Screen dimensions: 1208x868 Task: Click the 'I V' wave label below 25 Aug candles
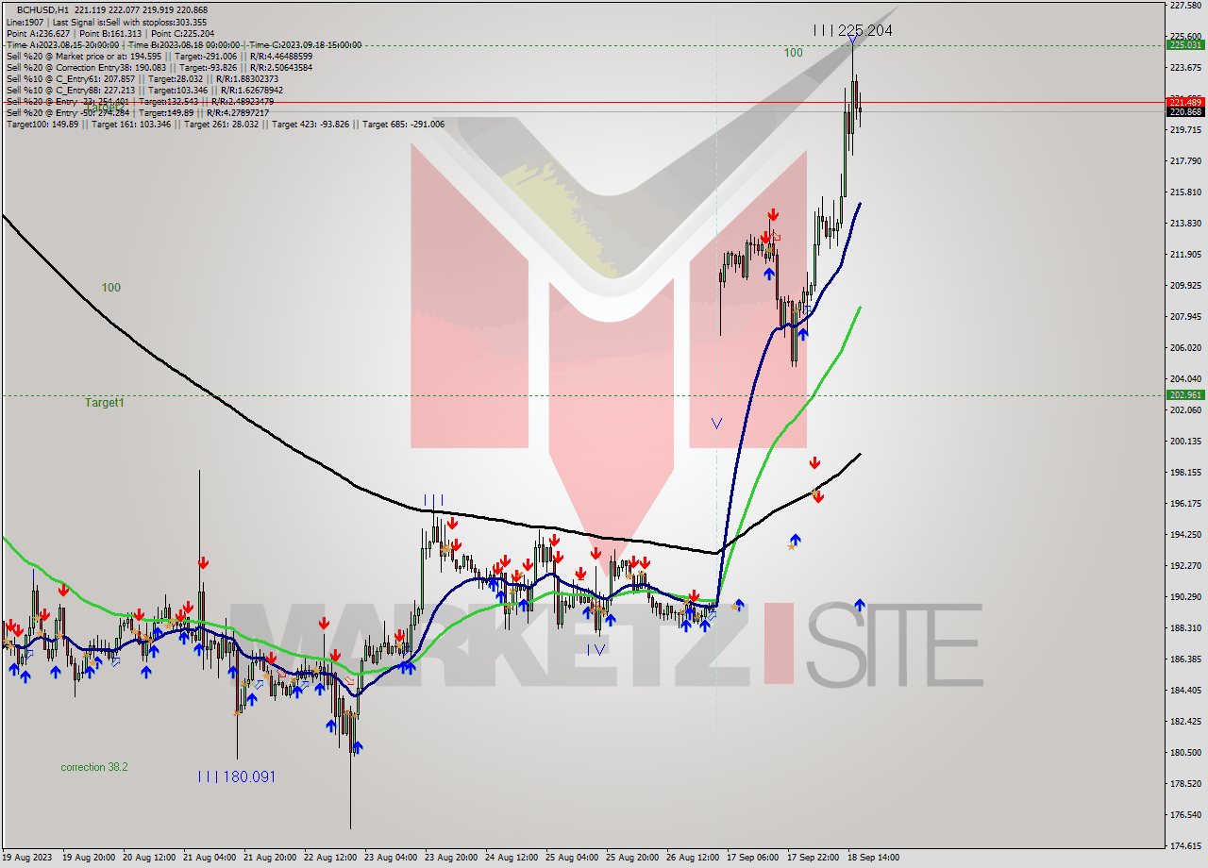tap(595, 650)
